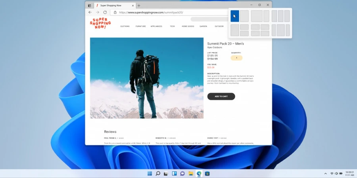Snap to tall left zone of the left-plus-stacked-right layout
This screenshot has width=357, height=178.
pos(235,30)
